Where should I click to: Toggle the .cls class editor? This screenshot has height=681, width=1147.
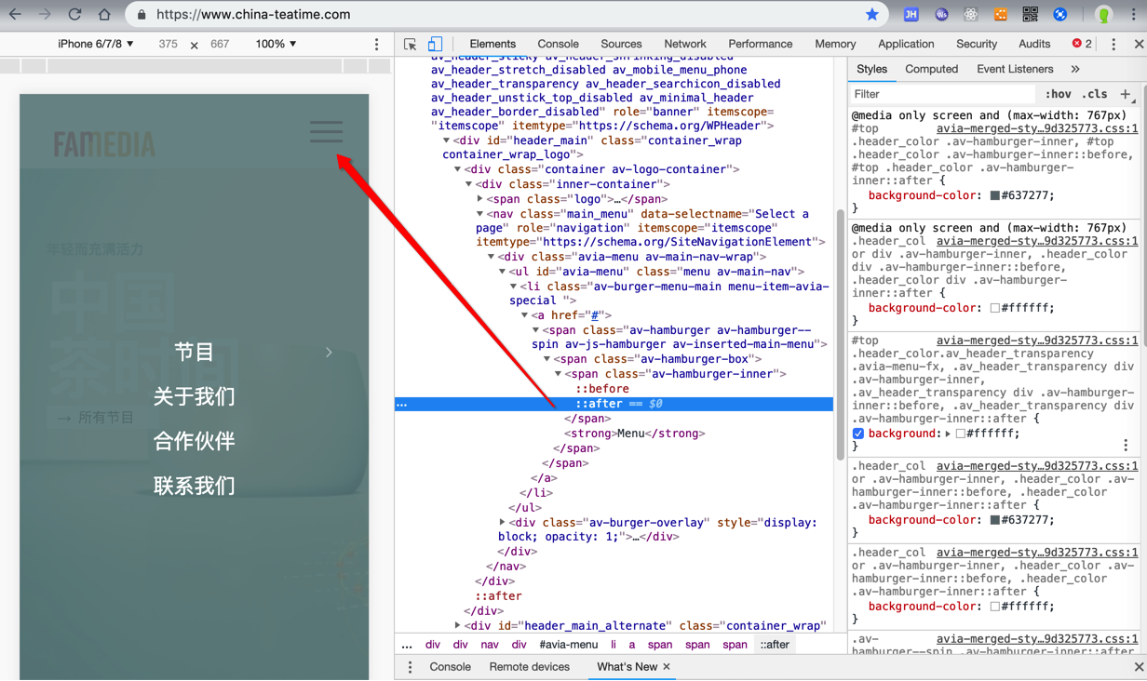(x=1095, y=94)
